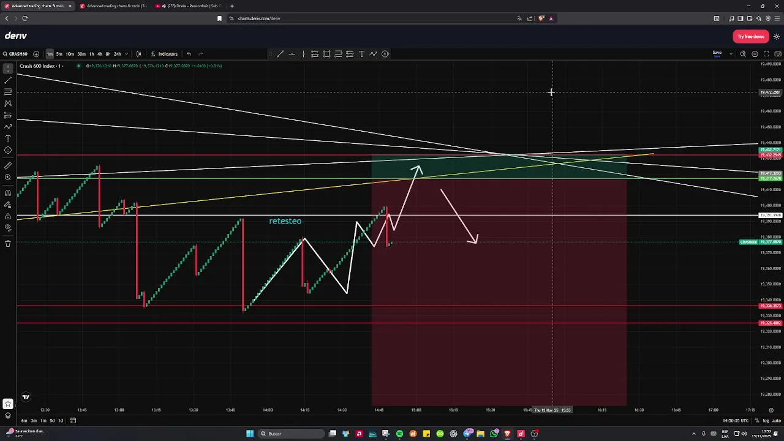Remove drawings with the trash icon

click(x=8, y=244)
